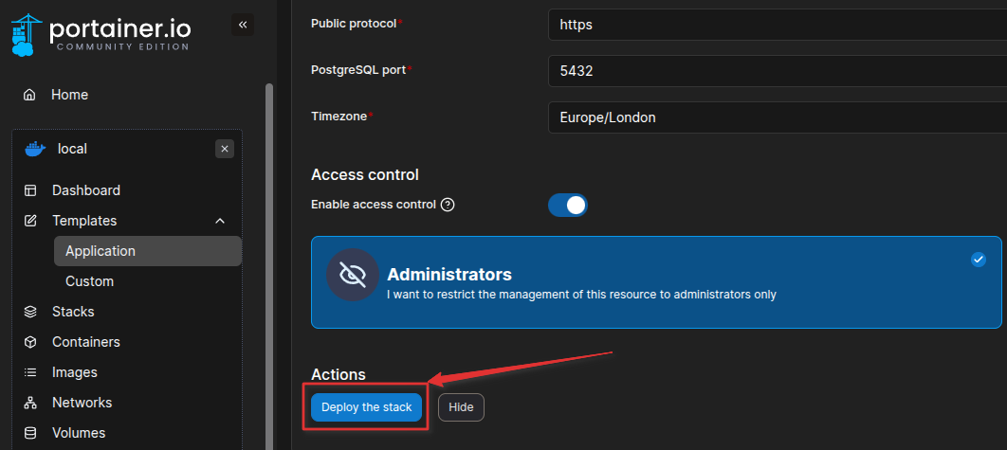This screenshot has height=450, width=1007.
Task: Click the local environment name
Action: 72,149
